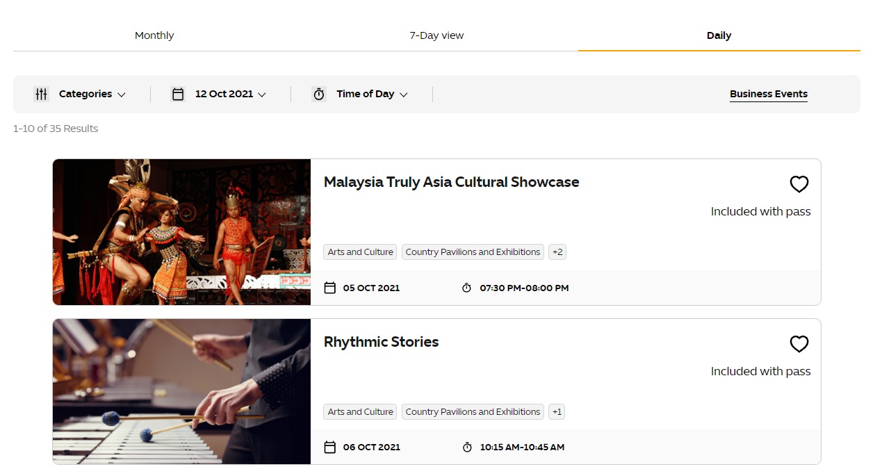Click clock icon next to 07:30 PM-08:00 PM
This screenshot has width=875, height=476.
point(467,288)
